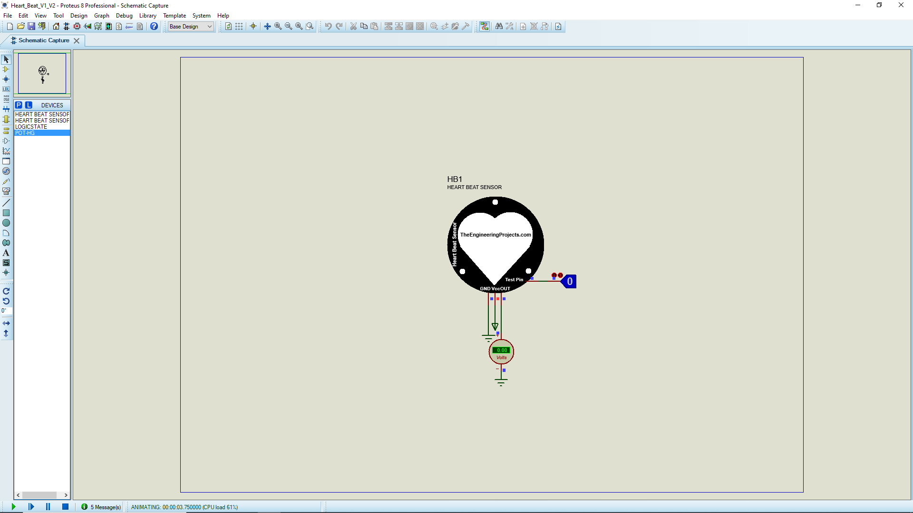Open the Debug menu

click(124, 16)
